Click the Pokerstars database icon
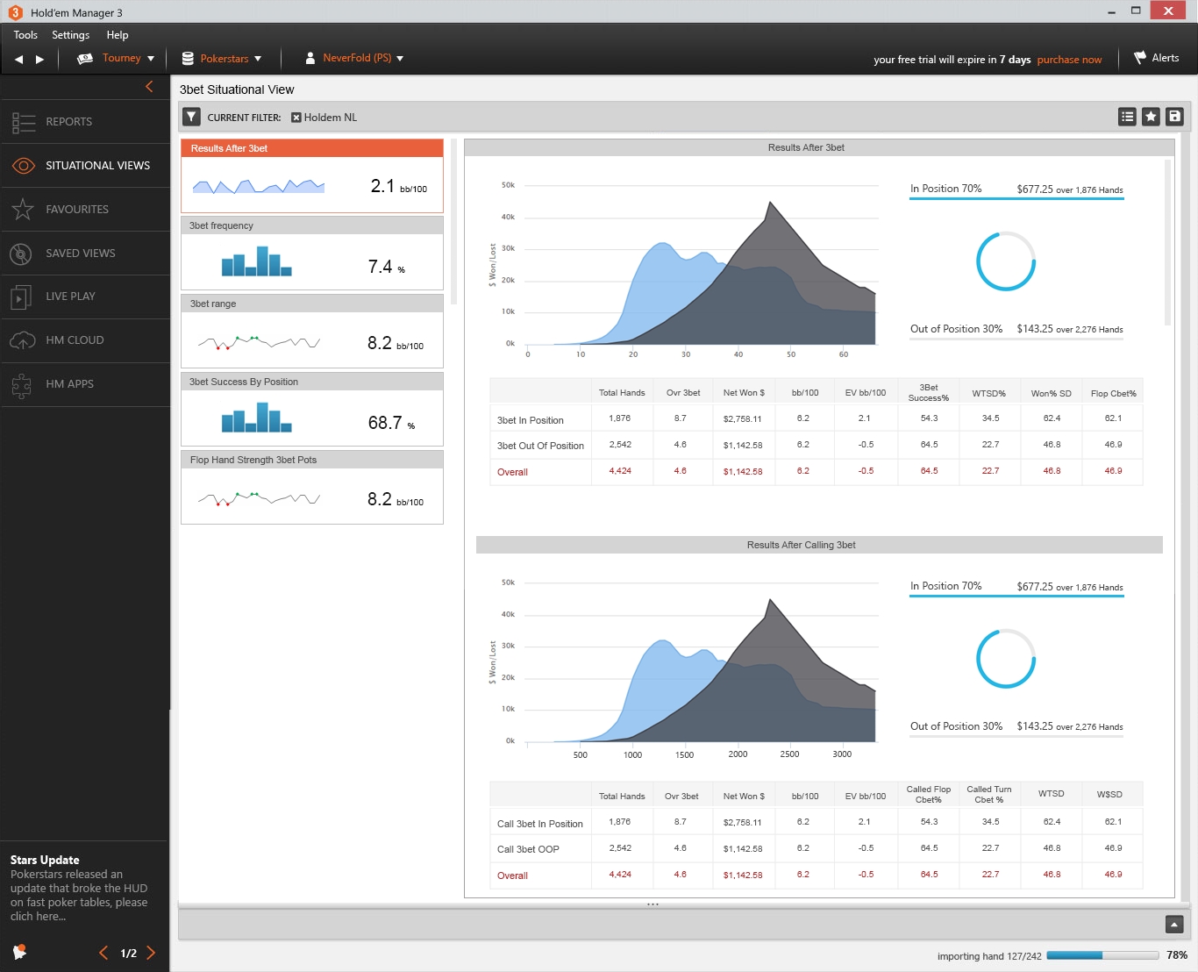 188,59
